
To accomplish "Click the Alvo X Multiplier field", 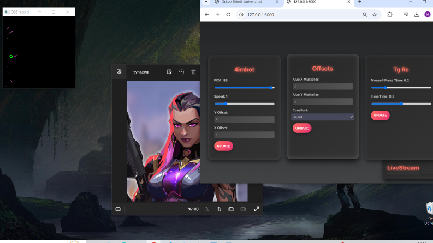I will tap(323, 86).
